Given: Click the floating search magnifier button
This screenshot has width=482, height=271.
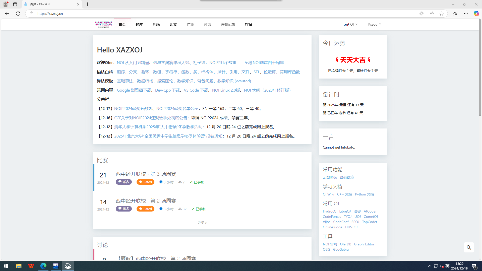Looking at the screenshot, I should point(469,247).
